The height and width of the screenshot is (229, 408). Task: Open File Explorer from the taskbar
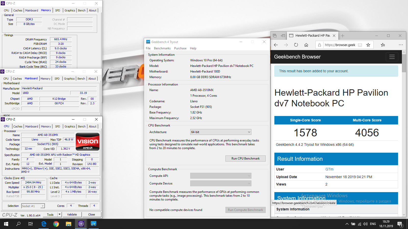point(68,224)
